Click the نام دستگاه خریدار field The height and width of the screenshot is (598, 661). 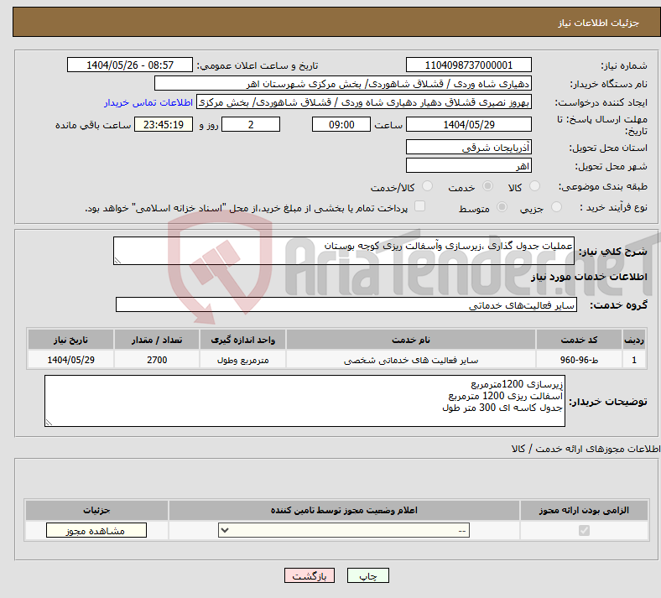(x=343, y=83)
